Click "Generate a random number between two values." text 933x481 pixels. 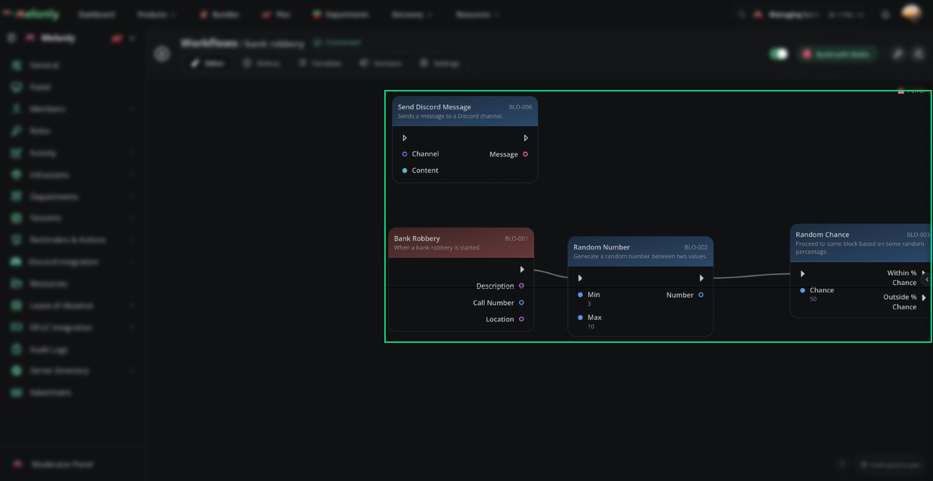click(640, 257)
